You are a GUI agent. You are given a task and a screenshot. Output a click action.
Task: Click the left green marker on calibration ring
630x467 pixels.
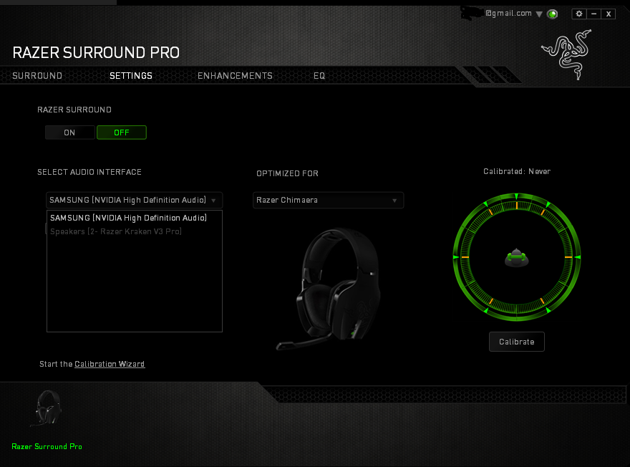[x=455, y=257]
